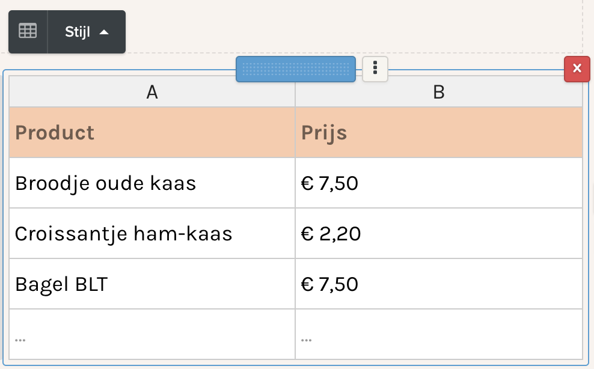
Task: Click the upward arrow next to Stijl
Action: [x=104, y=32]
